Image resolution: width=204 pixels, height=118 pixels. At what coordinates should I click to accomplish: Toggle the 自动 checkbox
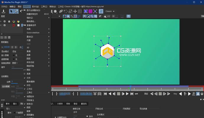(87, 116)
